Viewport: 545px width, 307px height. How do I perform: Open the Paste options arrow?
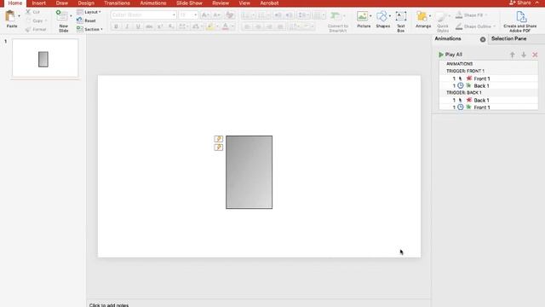pyautogui.click(x=19, y=16)
